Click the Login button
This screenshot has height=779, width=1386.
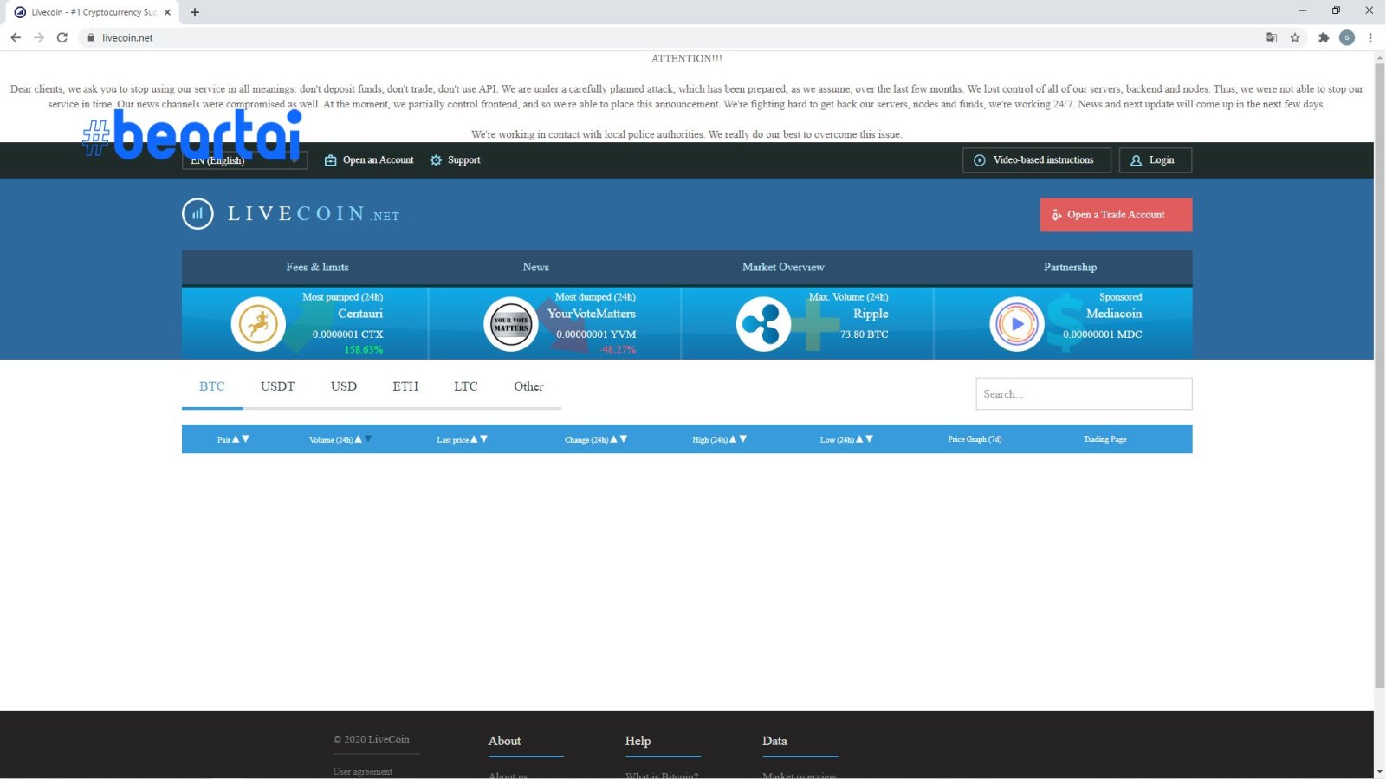coord(1155,160)
